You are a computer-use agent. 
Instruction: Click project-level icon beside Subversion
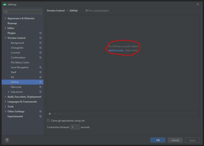click(40, 92)
